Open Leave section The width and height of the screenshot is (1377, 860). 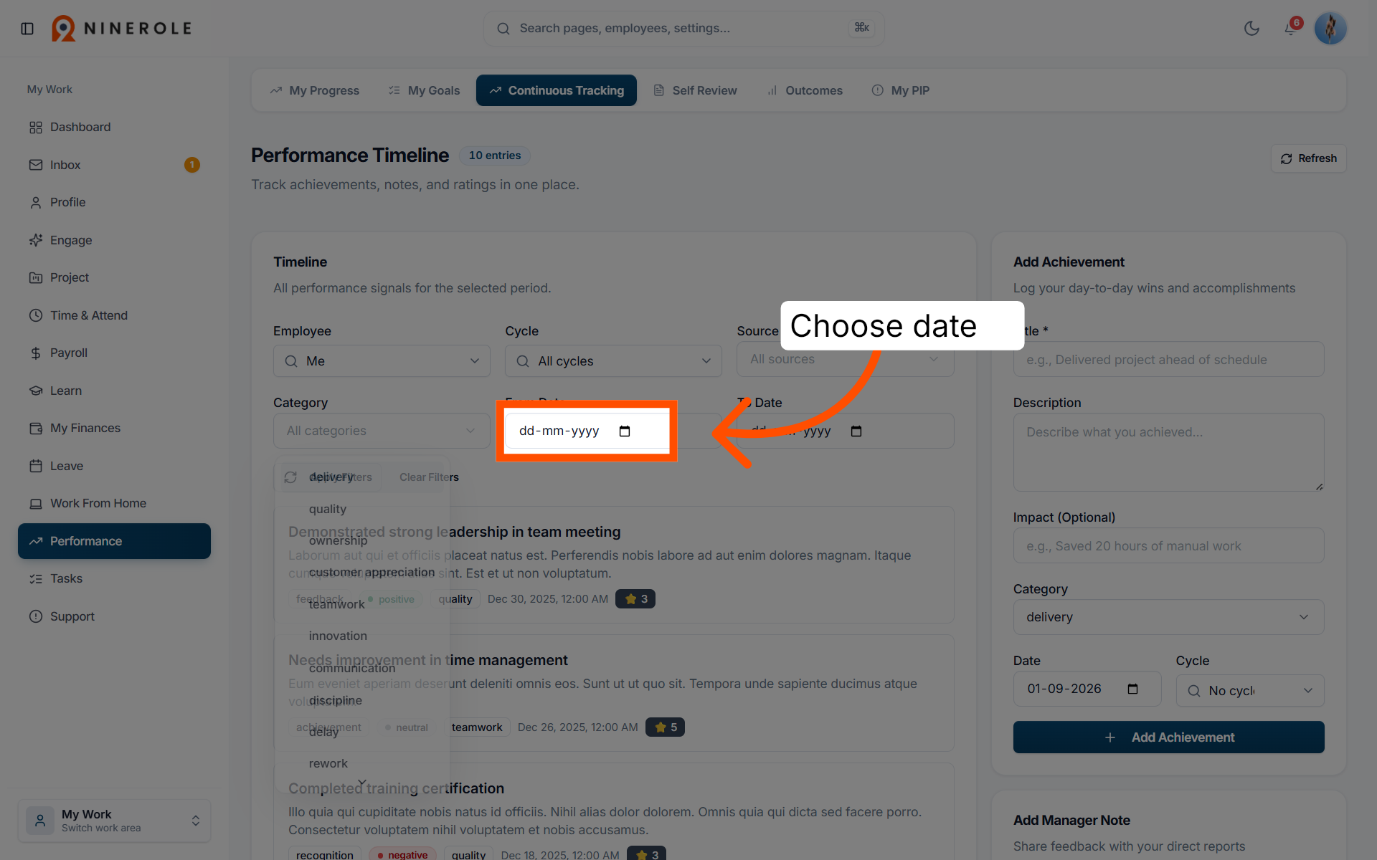click(115, 466)
